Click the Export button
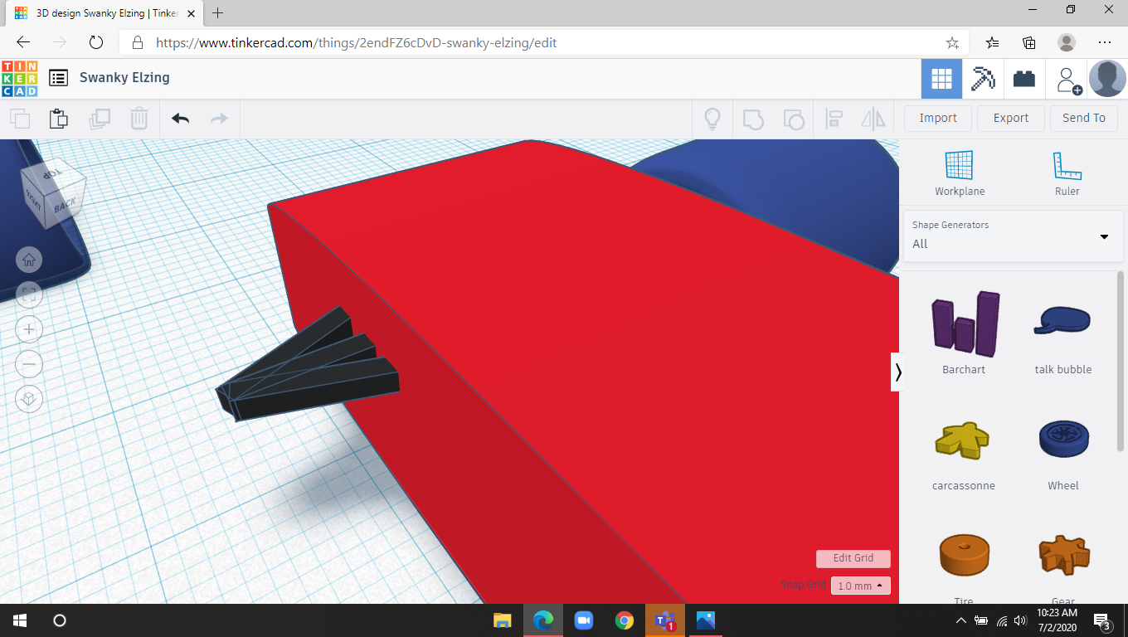Image resolution: width=1128 pixels, height=637 pixels. 1011,118
